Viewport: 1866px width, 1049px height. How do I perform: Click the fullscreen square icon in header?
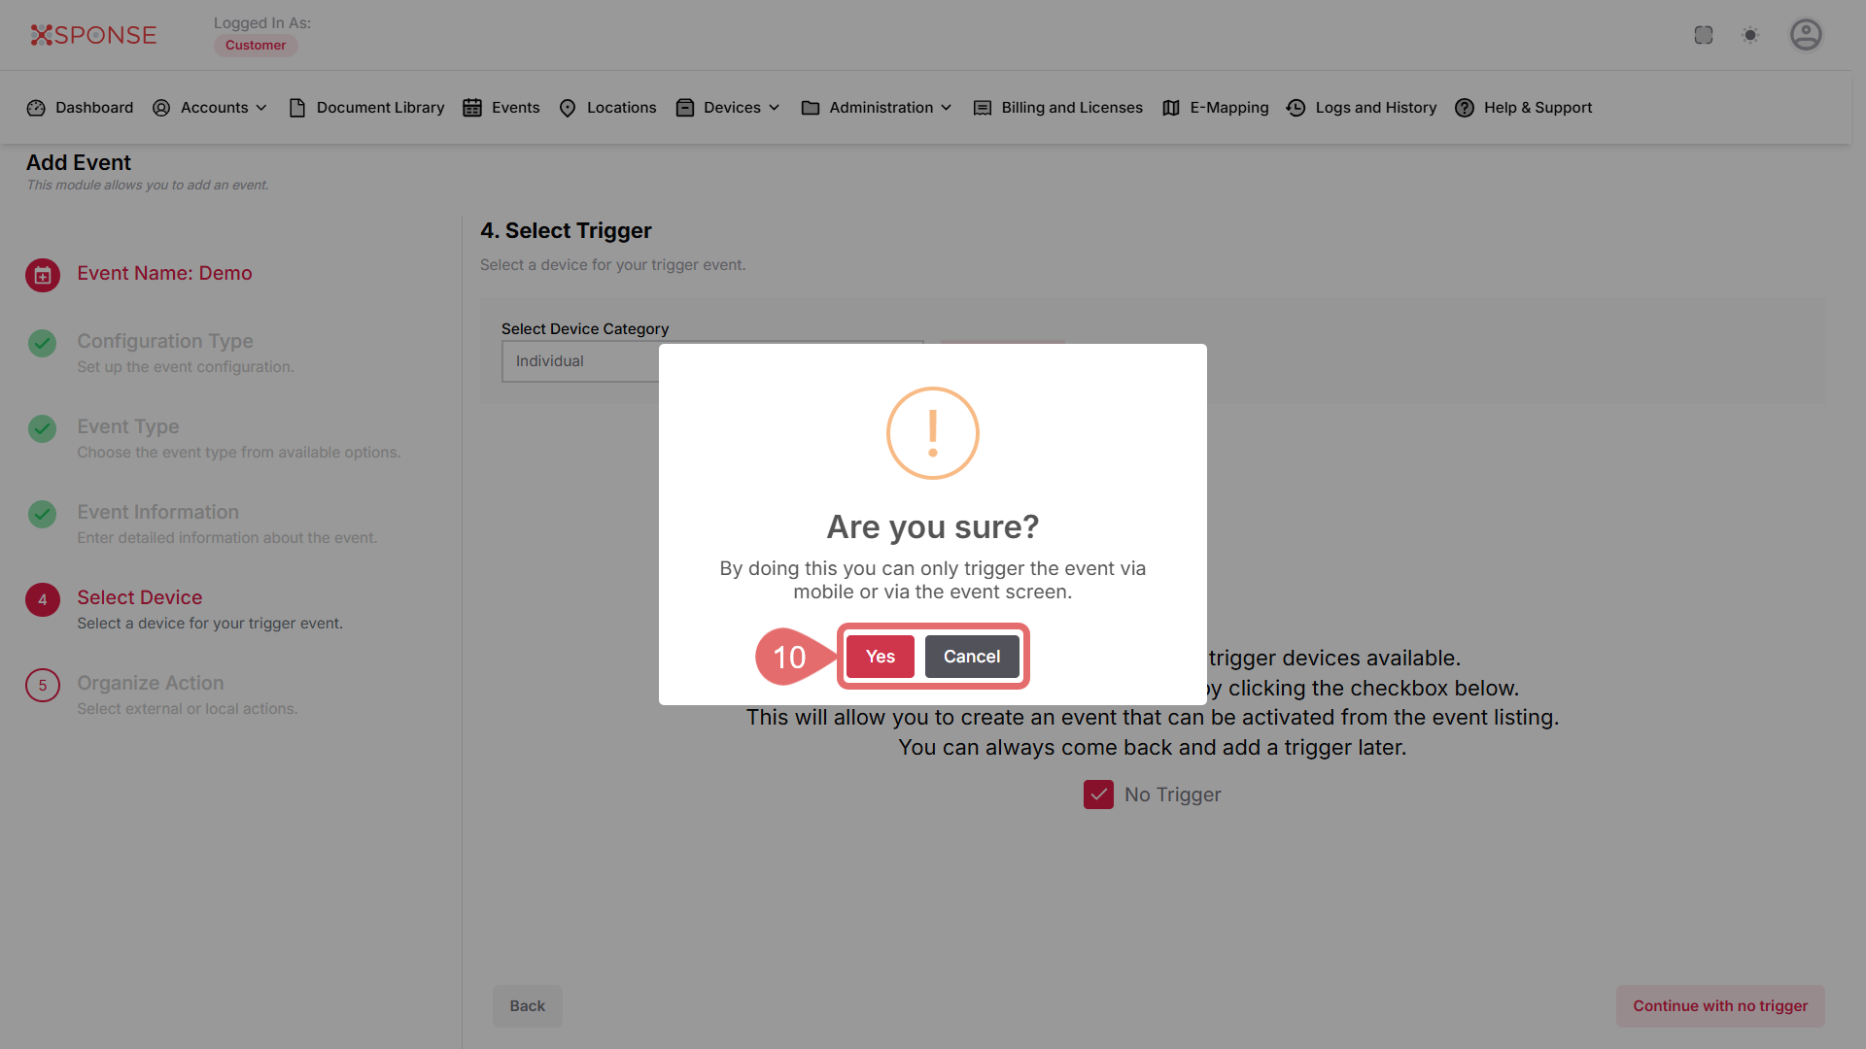[x=1704, y=35]
